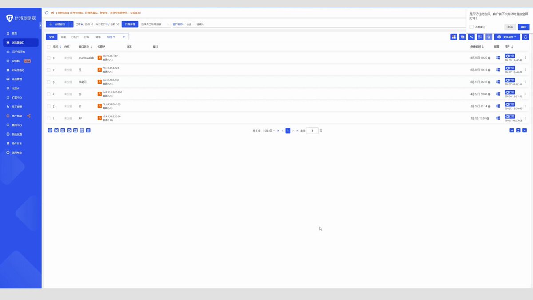Click the four-square grid icon in the toolbar
533x300 pixels.
[454, 37]
